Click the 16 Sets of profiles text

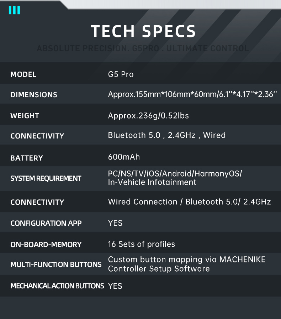pyautogui.click(x=141, y=244)
